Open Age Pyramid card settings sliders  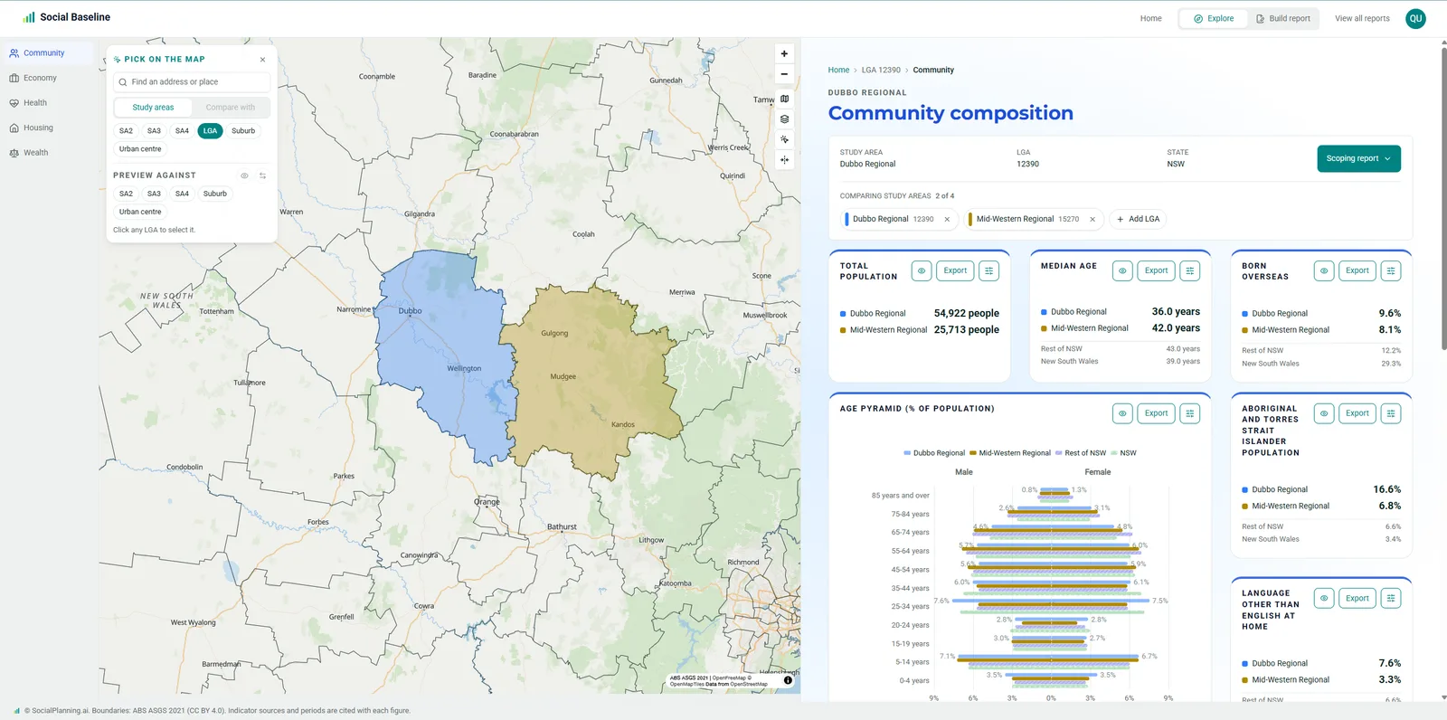[x=1190, y=413]
